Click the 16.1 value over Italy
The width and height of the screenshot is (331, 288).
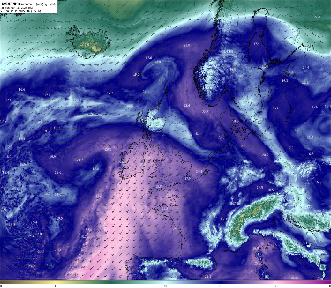pos(304,243)
